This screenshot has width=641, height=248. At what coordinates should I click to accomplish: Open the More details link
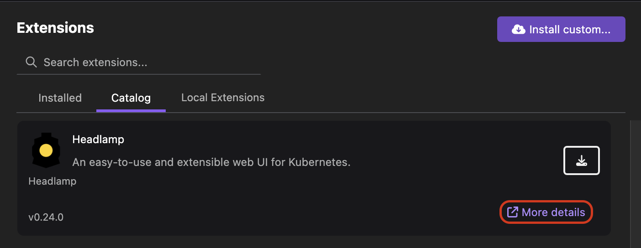click(553, 212)
